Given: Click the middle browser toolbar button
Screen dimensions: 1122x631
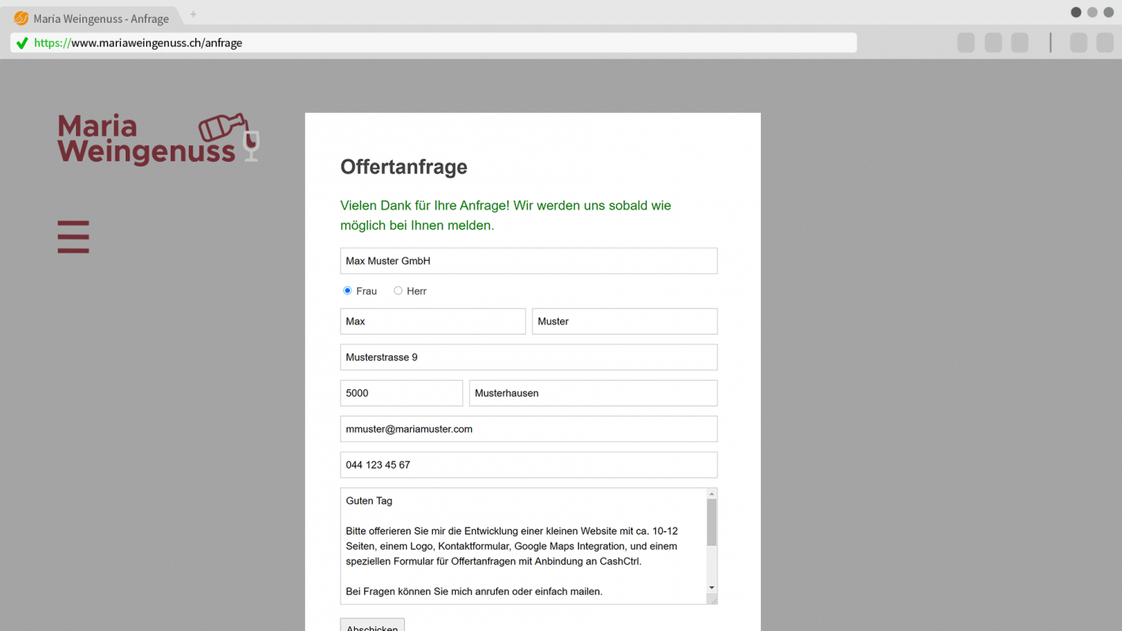Looking at the screenshot, I should [x=1019, y=42].
